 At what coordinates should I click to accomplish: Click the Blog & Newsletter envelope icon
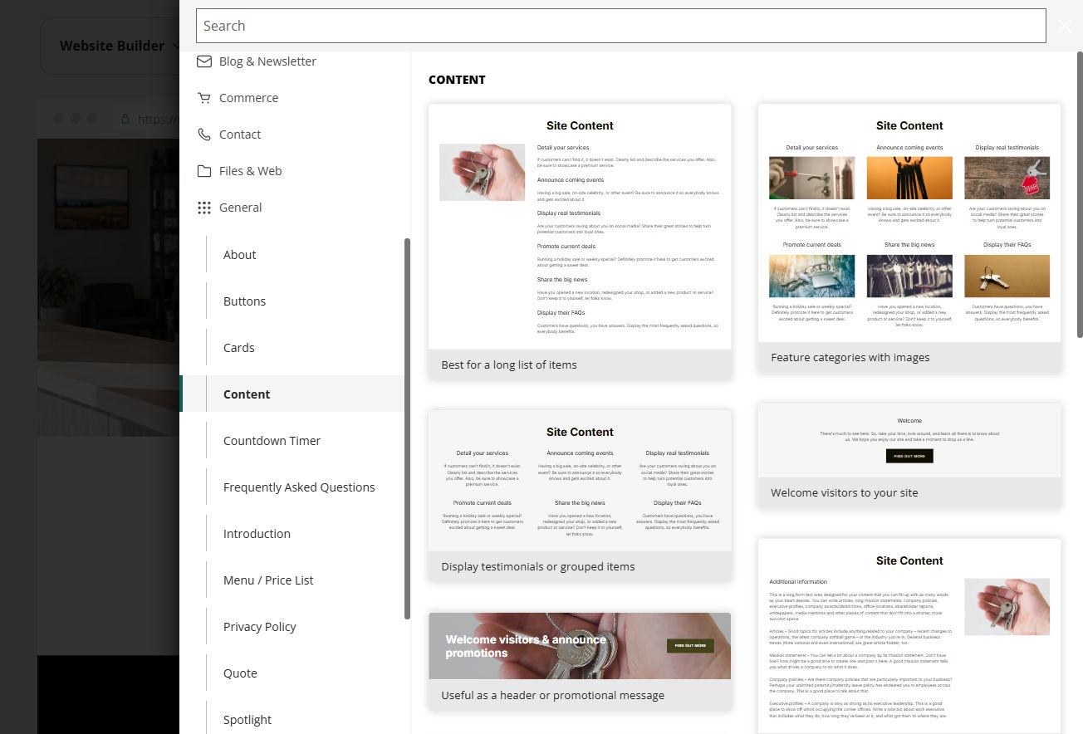(203, 61)
